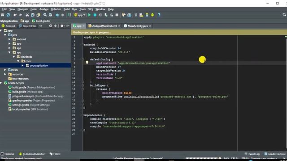Open the Android Monitor tool window
The image size is (287, 161).
click(x=32, y=154)
